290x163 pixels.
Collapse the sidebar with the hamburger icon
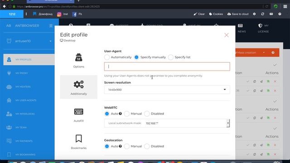(x=51, y=26)
